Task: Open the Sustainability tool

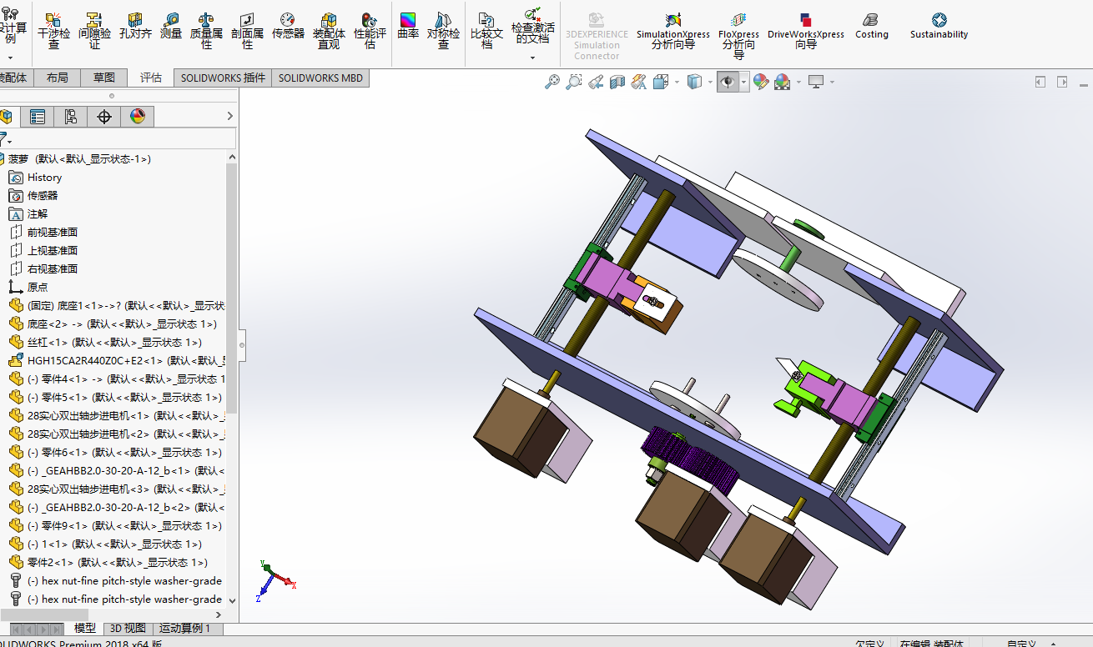Action: (939, 27)
